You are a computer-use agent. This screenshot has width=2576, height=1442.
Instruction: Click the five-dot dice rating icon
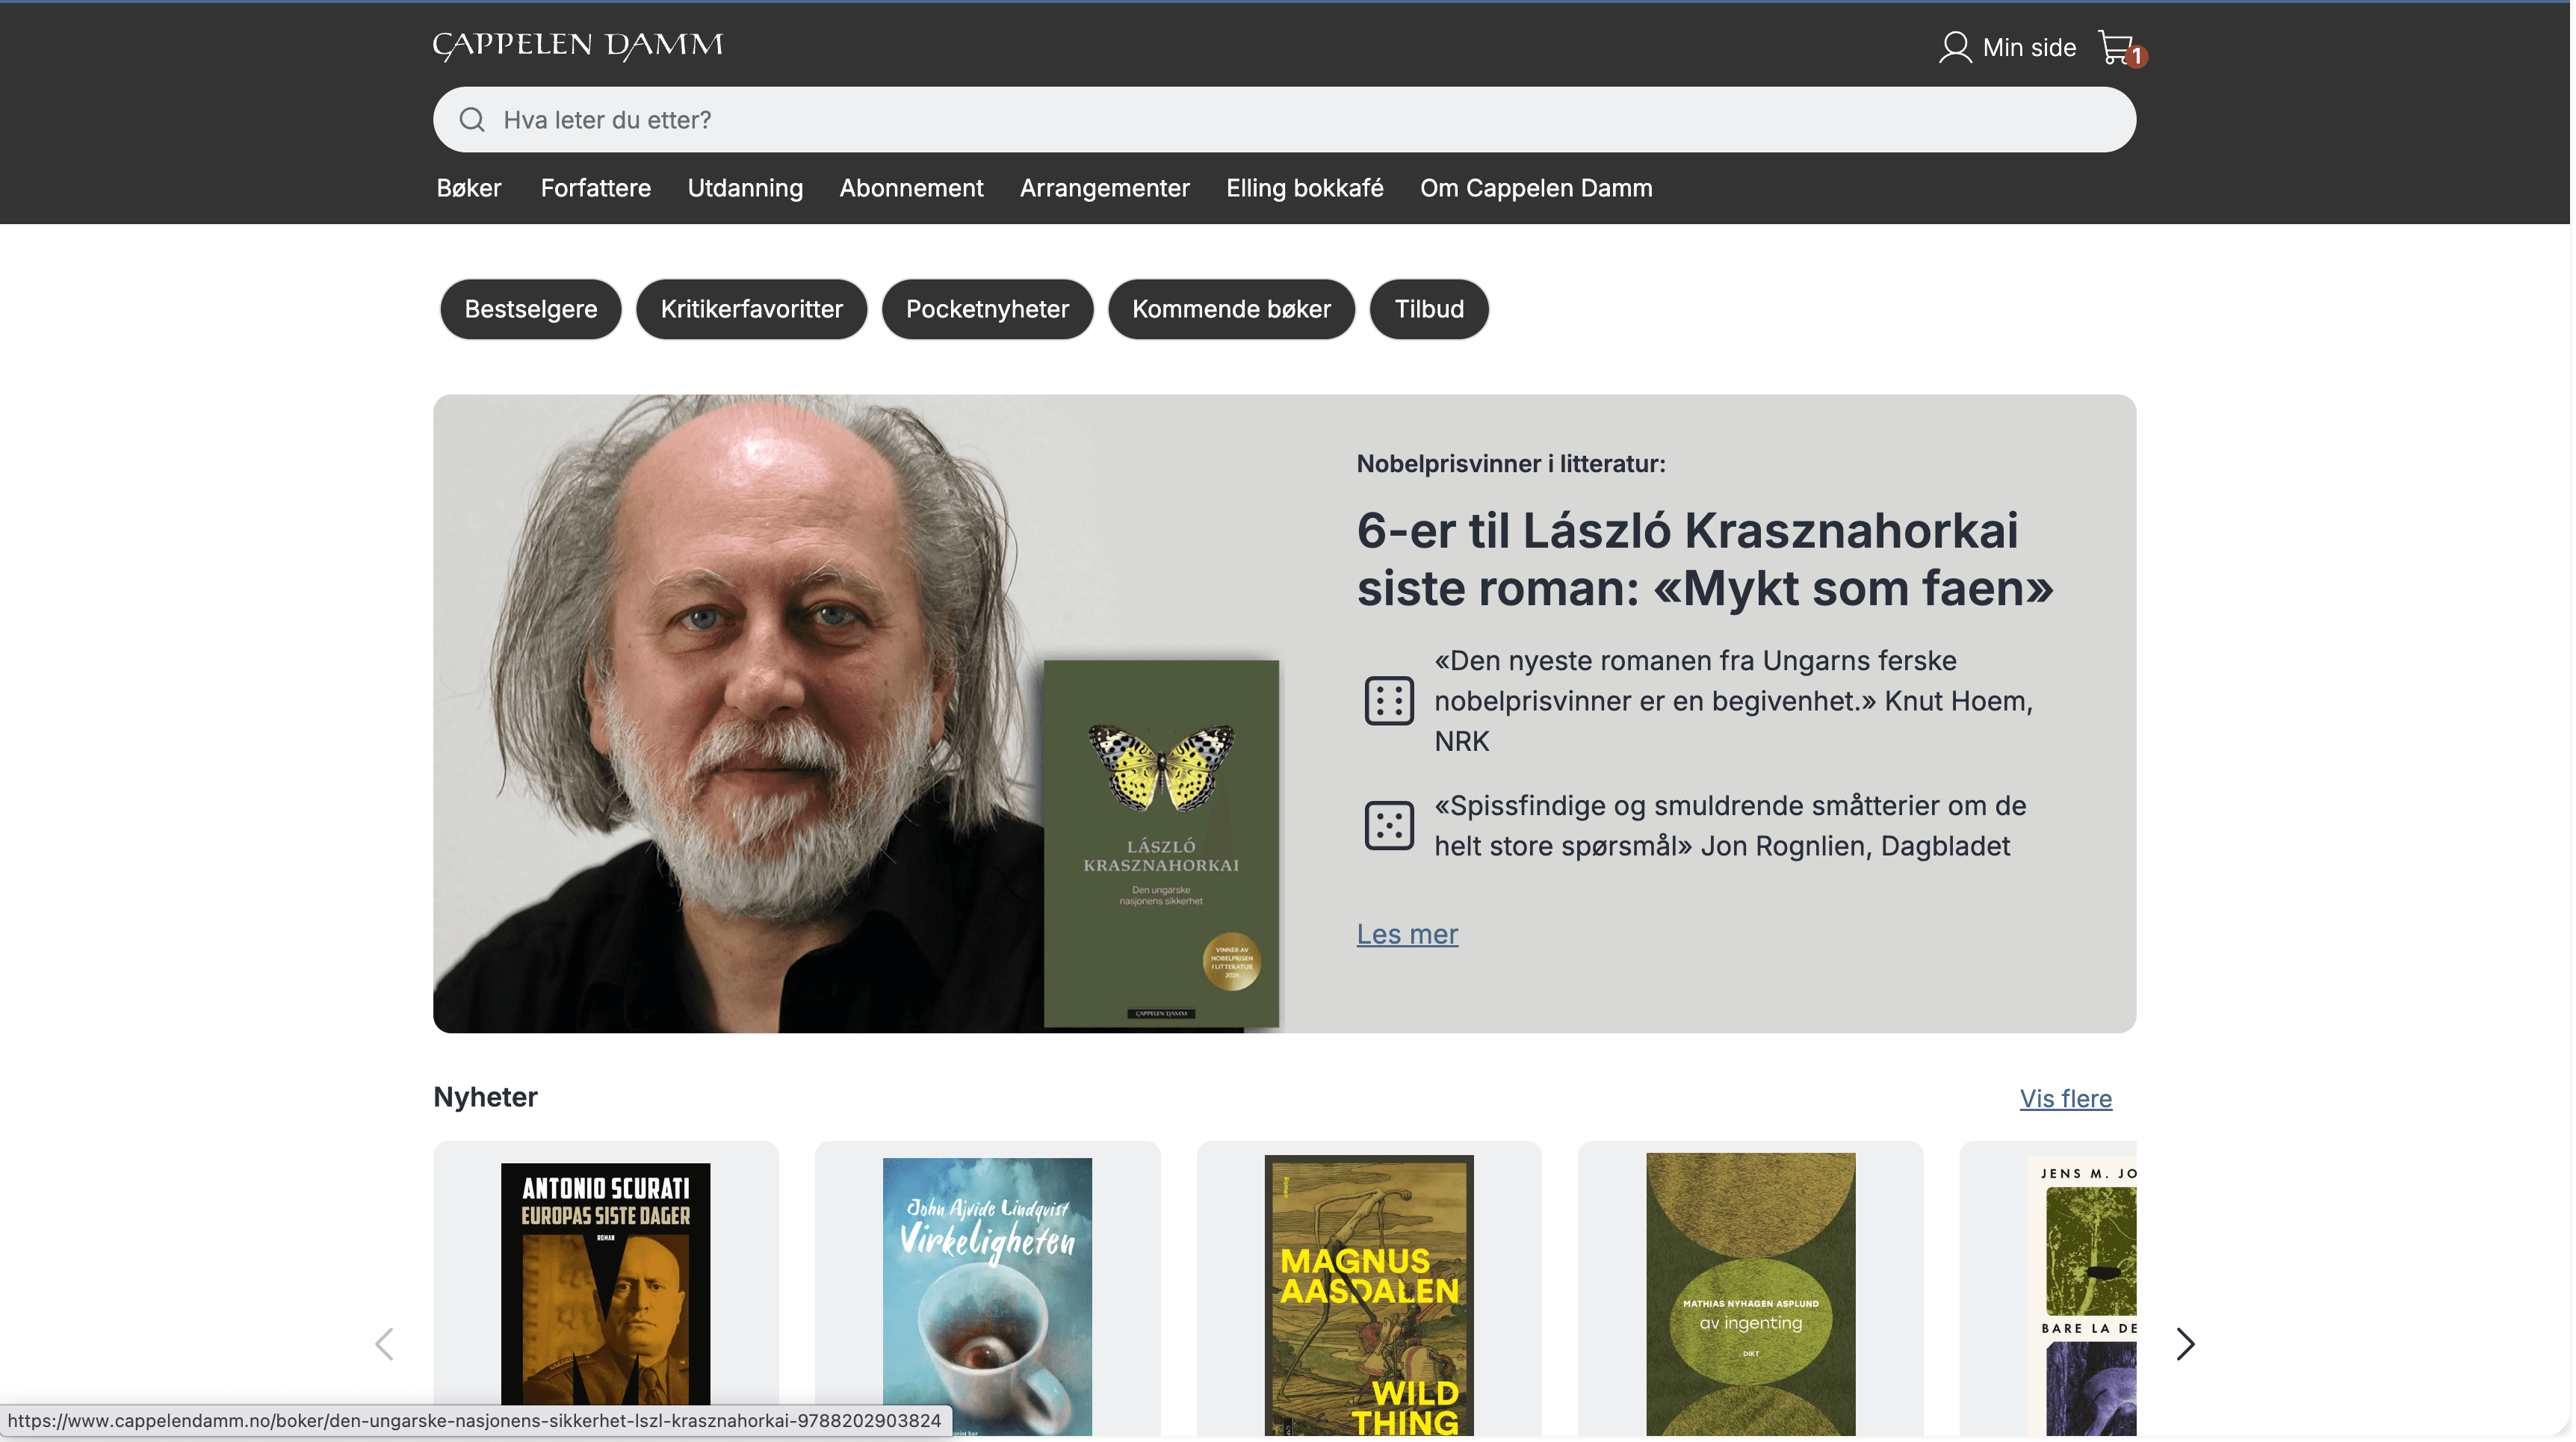coord(1389,826)
